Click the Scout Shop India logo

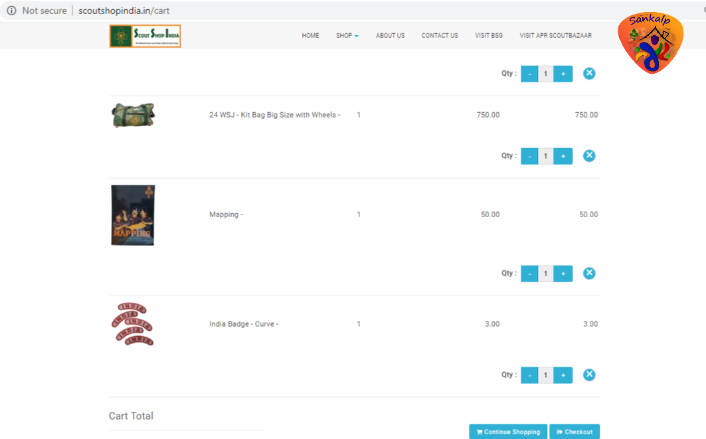145,35
